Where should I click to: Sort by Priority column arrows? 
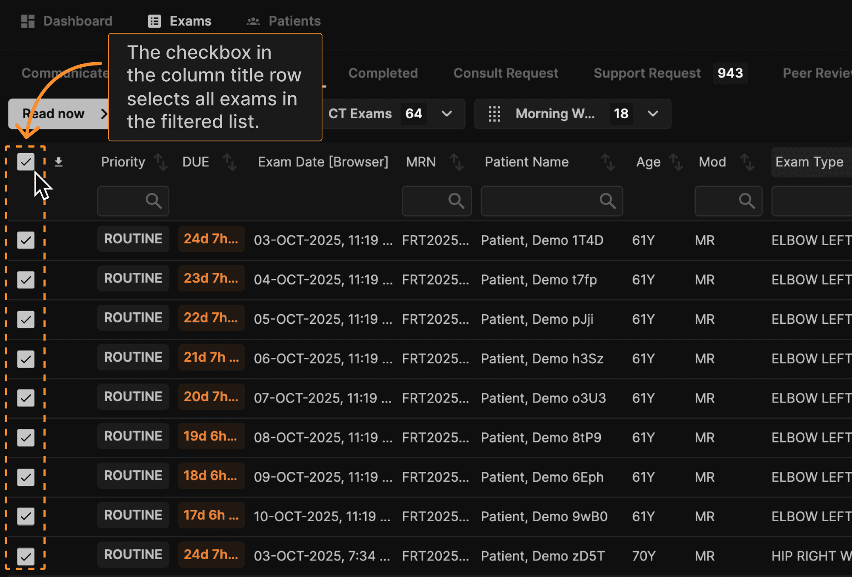tap(161, 162)
